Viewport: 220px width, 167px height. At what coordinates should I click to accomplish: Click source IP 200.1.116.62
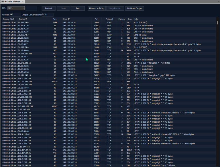[x=24, y=134]
